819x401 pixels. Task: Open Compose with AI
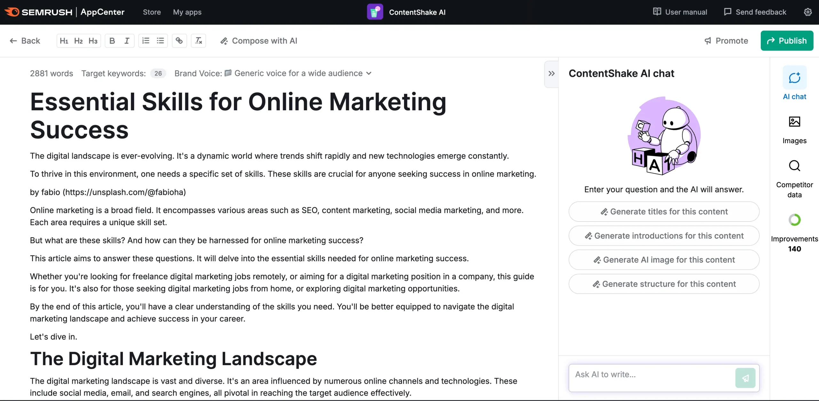pyautogui.click(x=259, y=41)
